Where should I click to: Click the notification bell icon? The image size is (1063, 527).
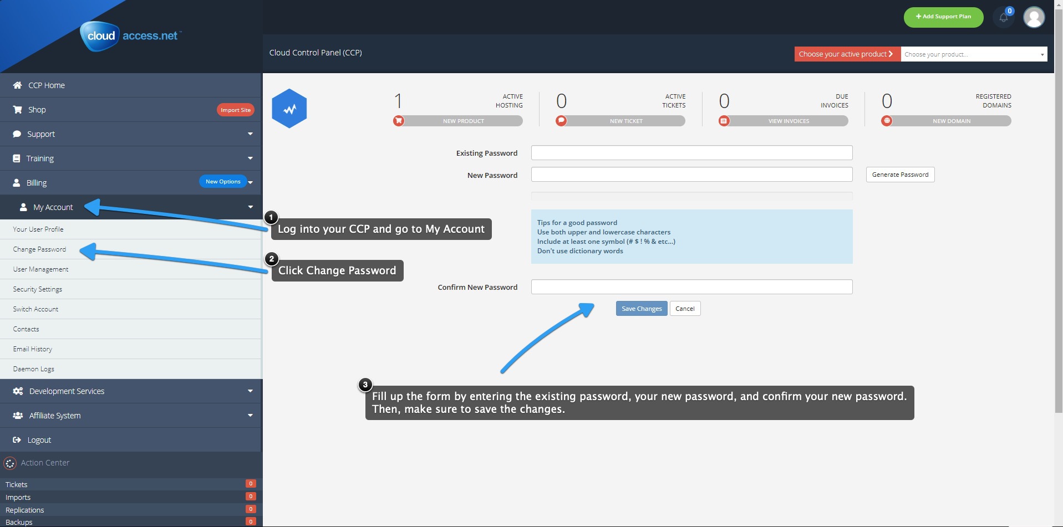click(x=1003, y=18)
